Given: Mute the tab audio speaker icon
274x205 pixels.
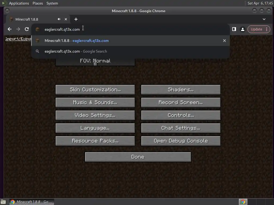Looking at the screenshot, I should (x=59, y=19).
